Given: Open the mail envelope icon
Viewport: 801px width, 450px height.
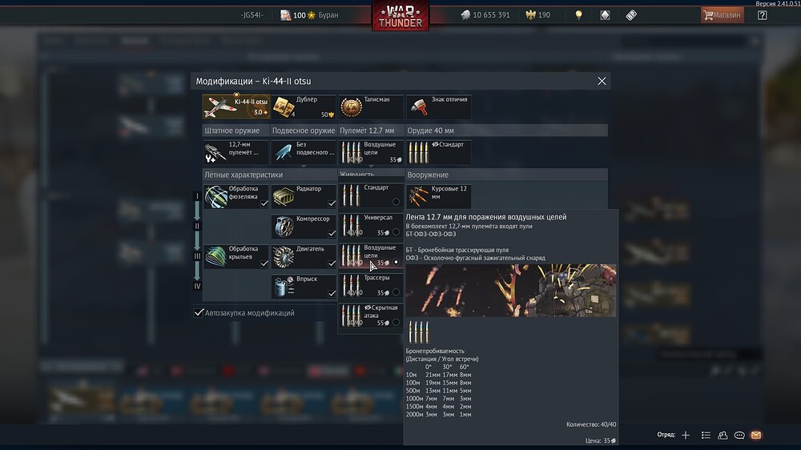Looking at the screenshot, I should (756, 436).
